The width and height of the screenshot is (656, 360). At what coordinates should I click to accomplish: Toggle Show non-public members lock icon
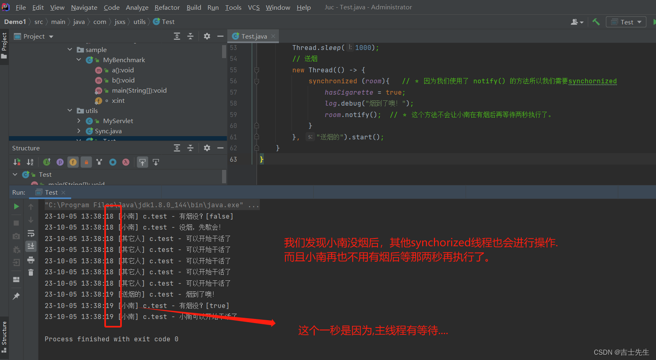click(x=86, y=162)
